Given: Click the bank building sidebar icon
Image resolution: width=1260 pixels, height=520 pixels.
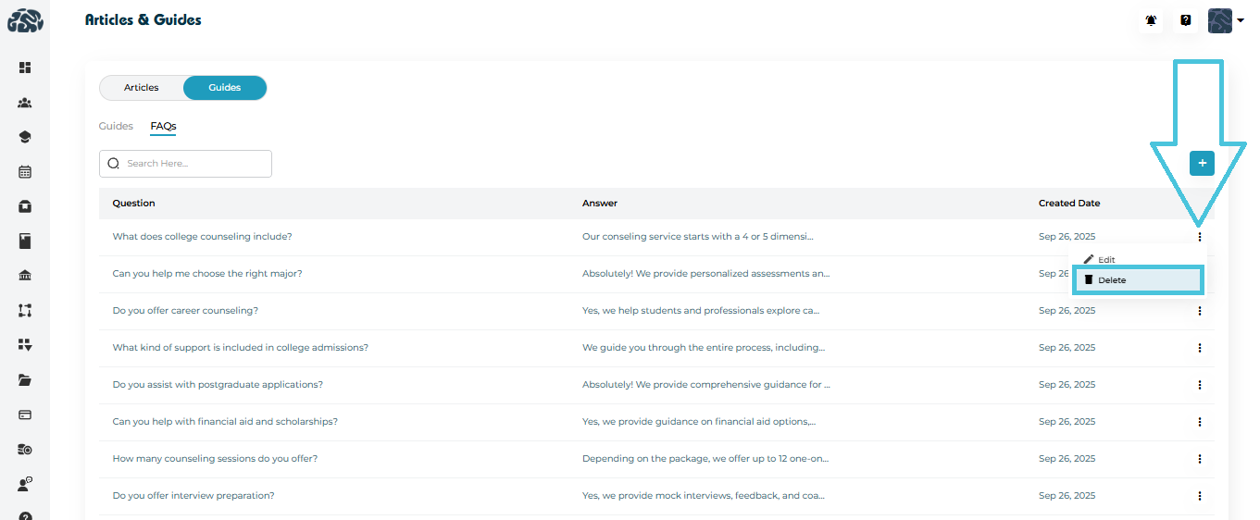Looking at the screenshot, I should [x=25, y=276].
